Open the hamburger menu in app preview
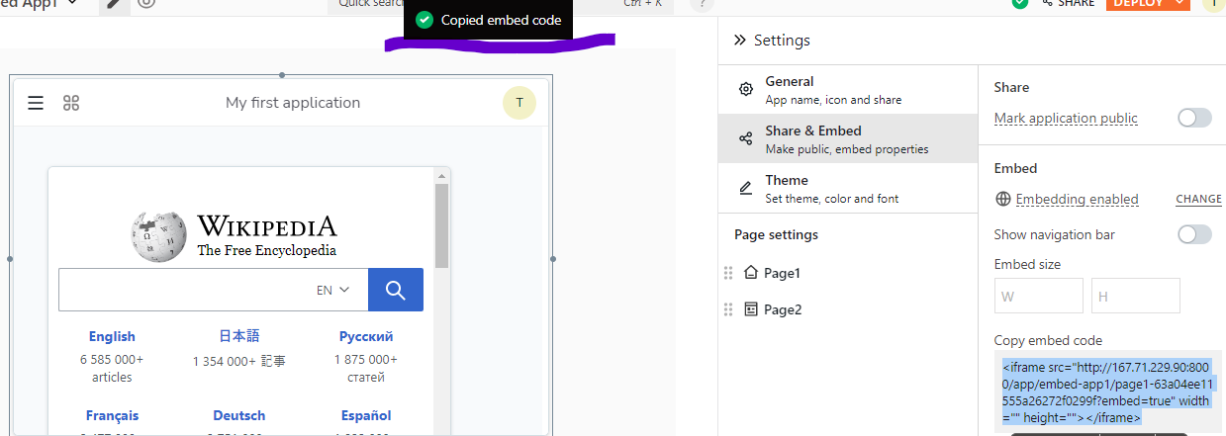This screenshot has width=1226, height=436. 36,103
